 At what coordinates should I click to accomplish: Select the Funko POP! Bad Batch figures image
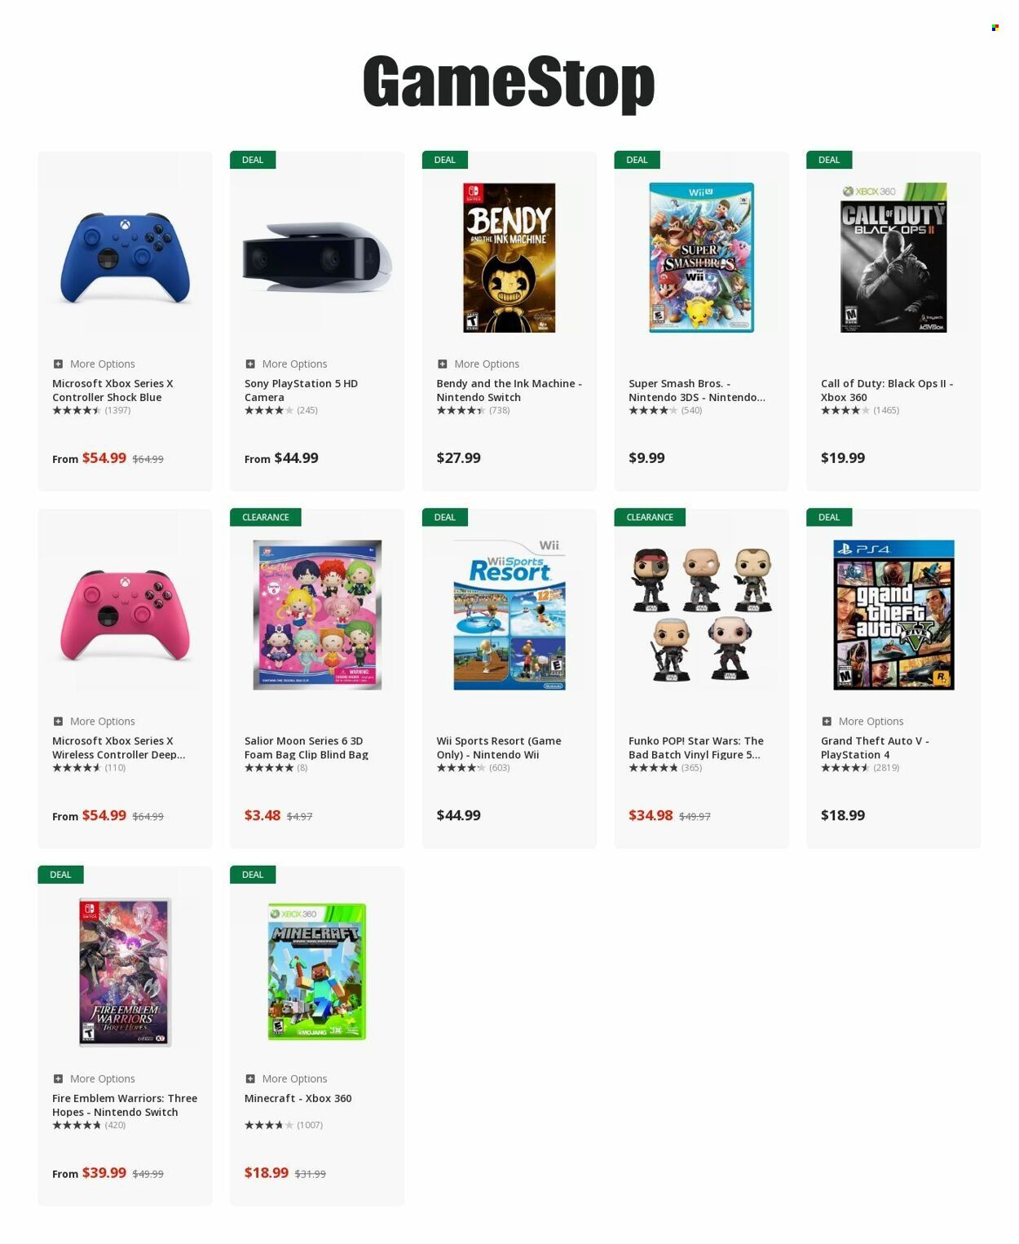pyautogui.click(x=701, y=615)
